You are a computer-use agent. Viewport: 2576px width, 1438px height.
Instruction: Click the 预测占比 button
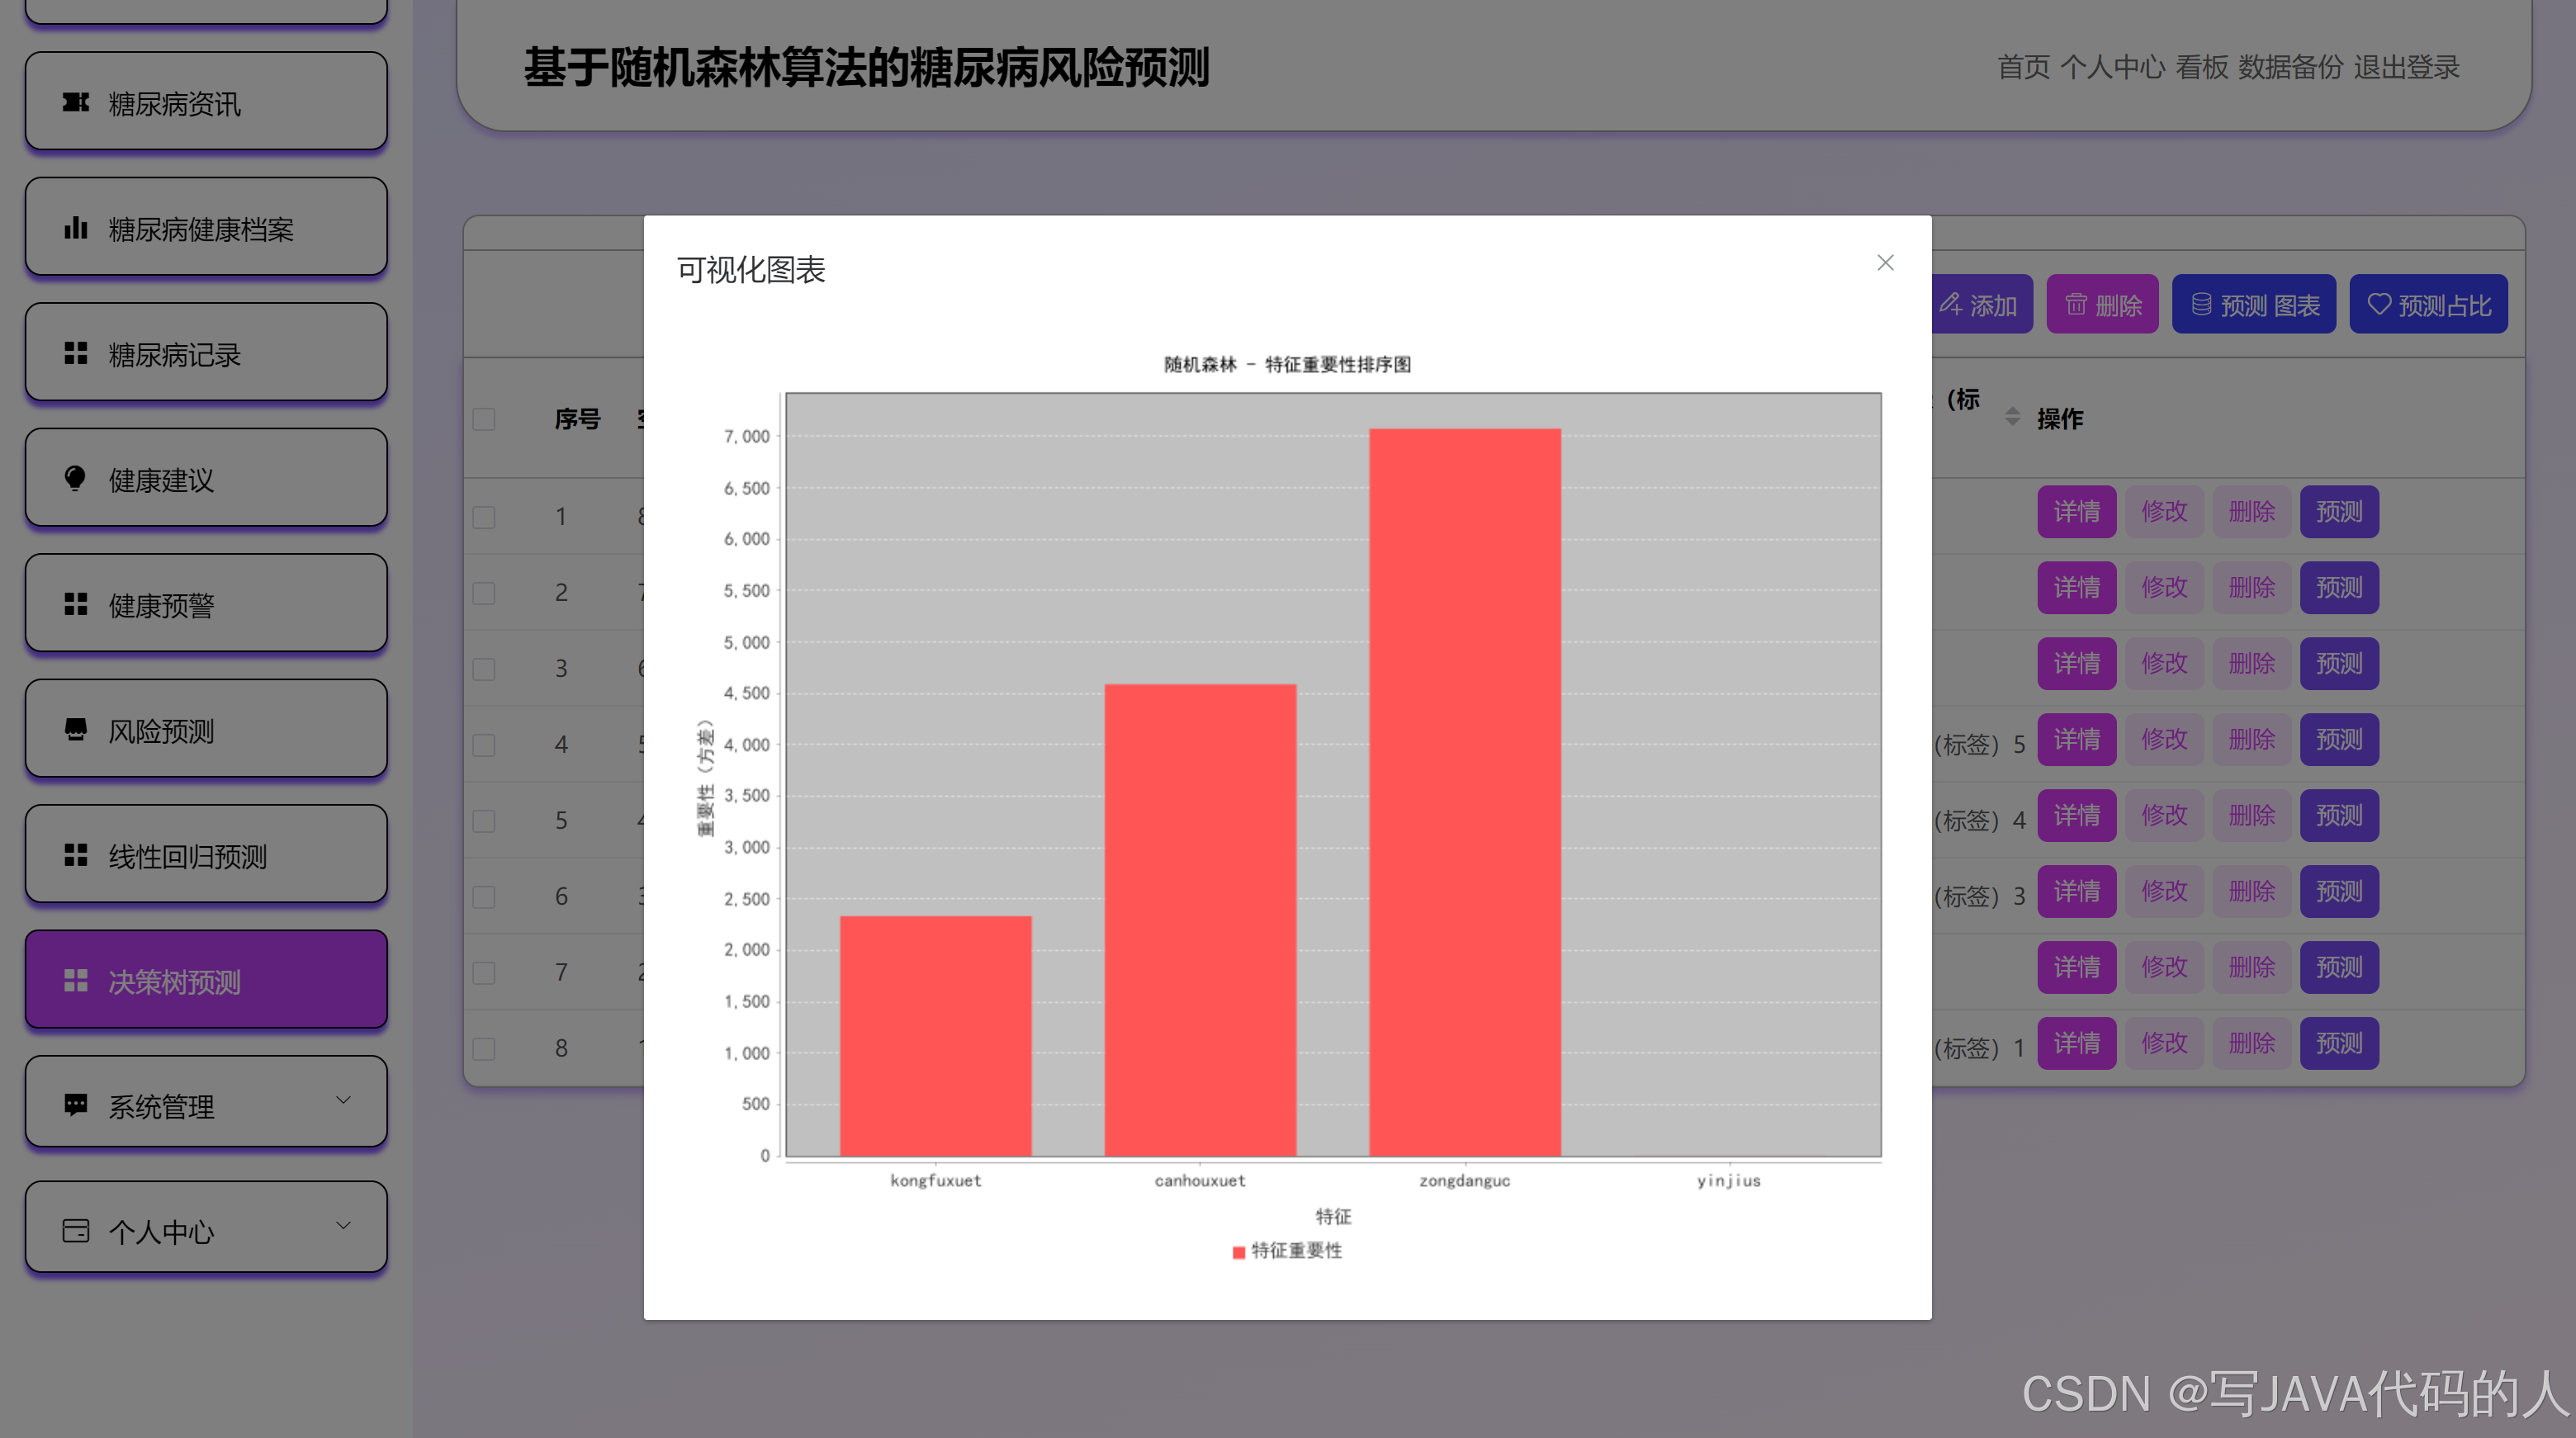click(2428, 304)
